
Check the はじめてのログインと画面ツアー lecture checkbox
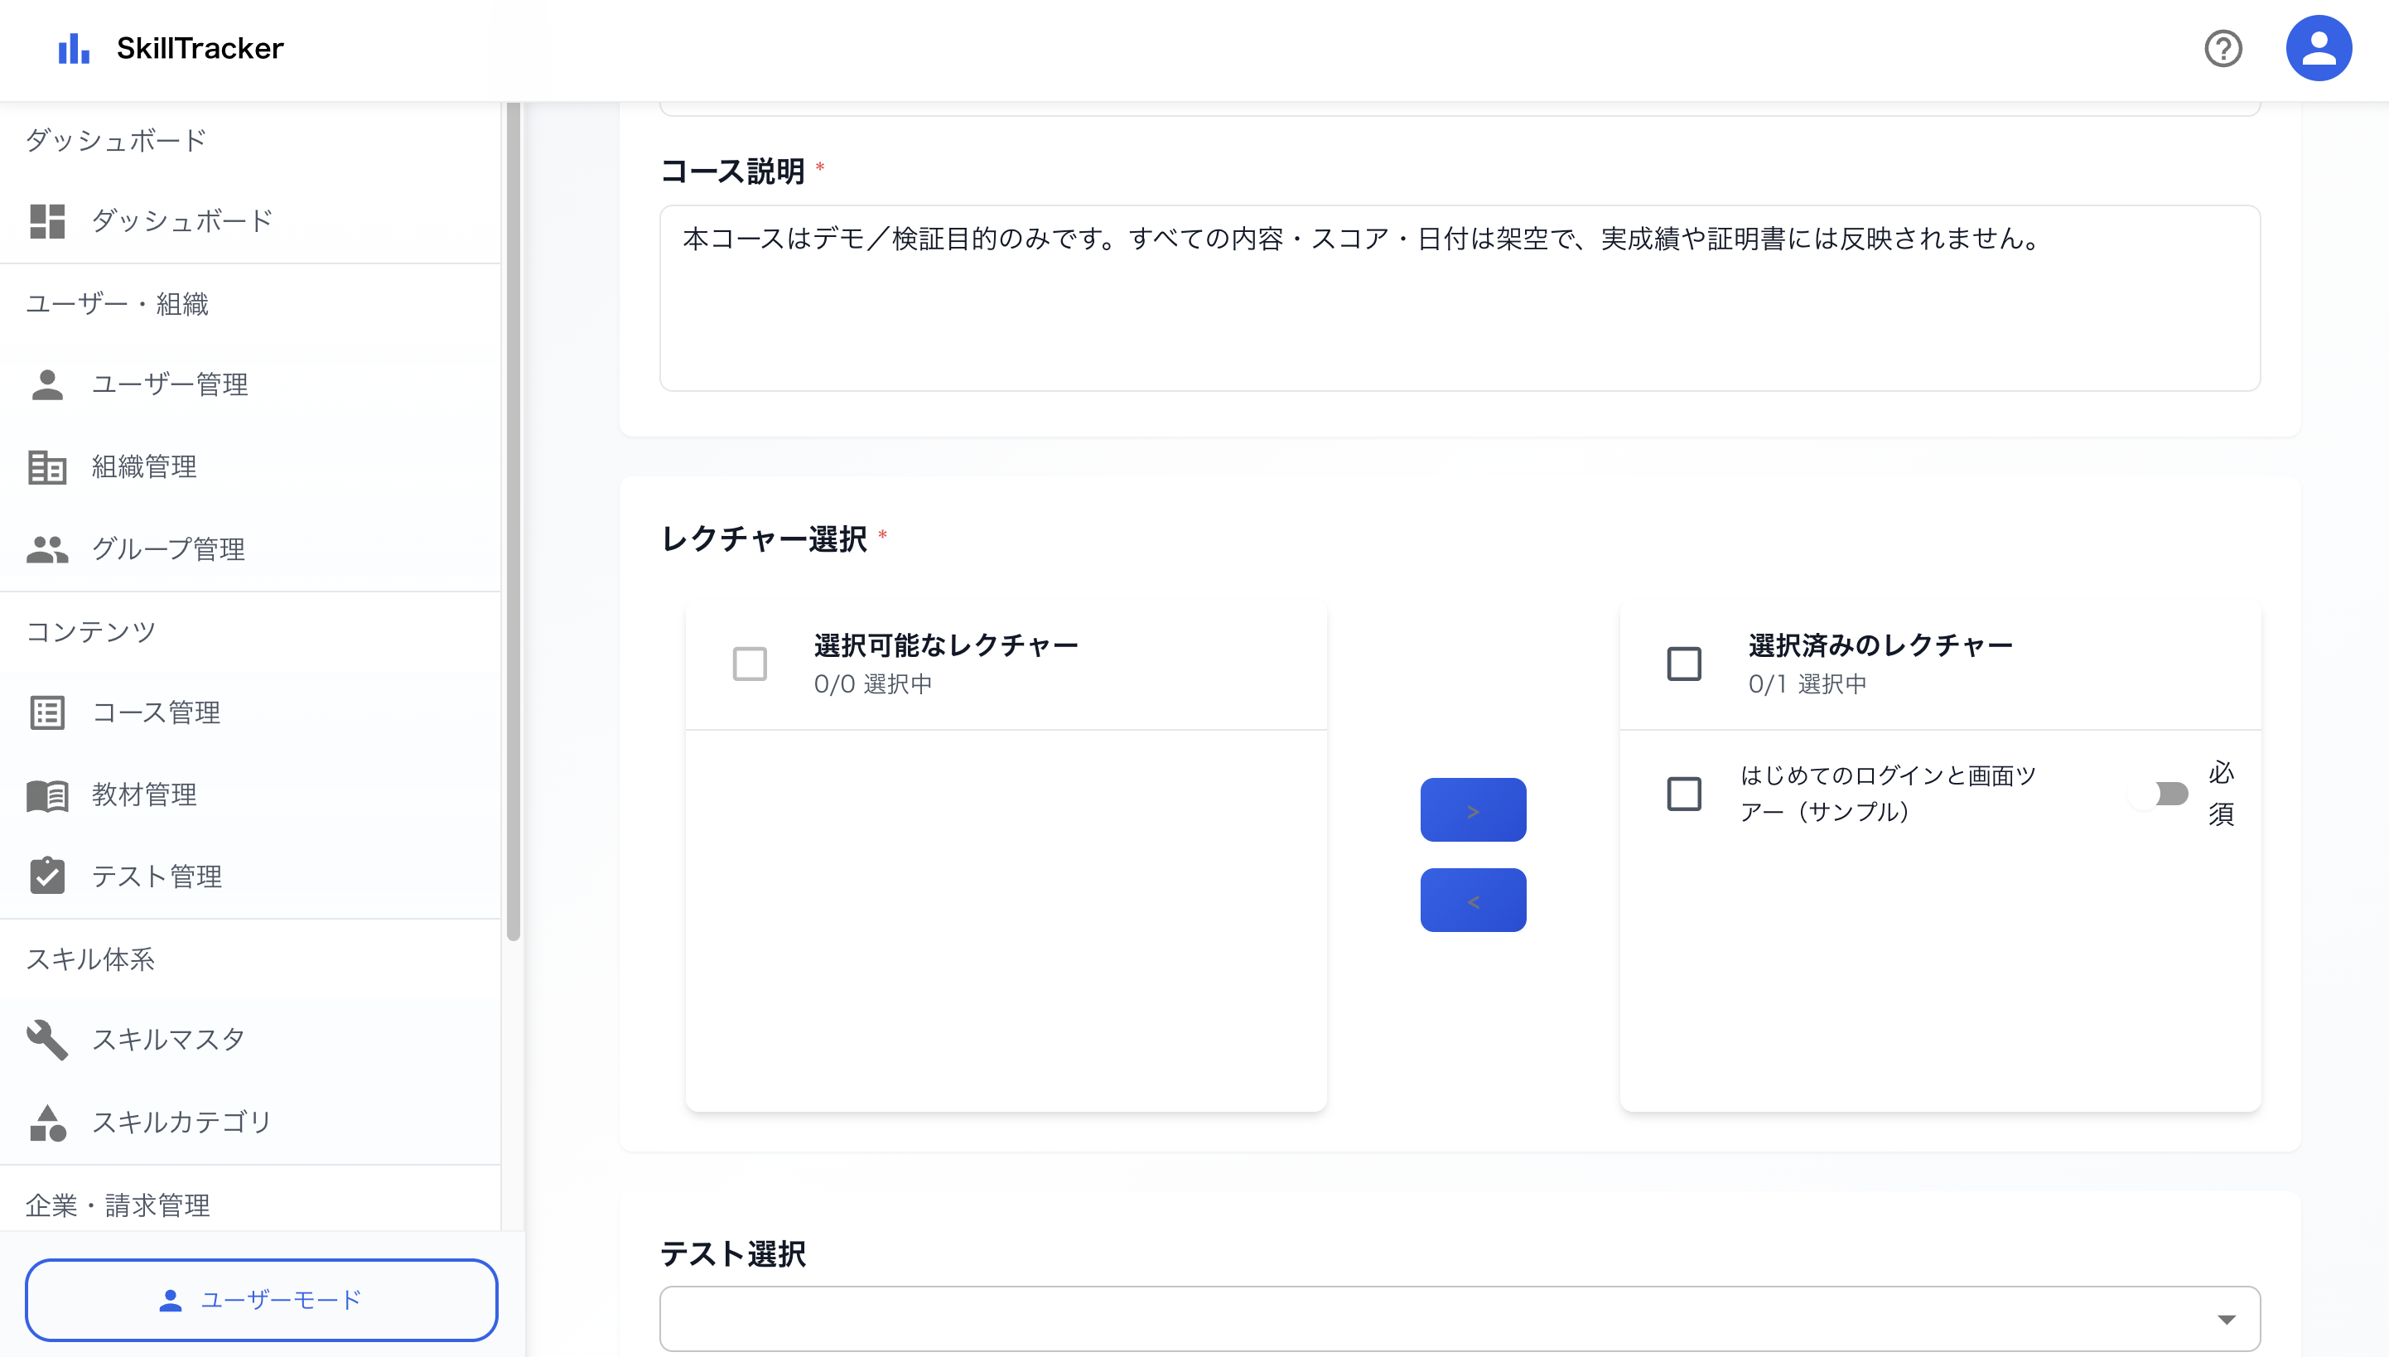pos(1685,794)
